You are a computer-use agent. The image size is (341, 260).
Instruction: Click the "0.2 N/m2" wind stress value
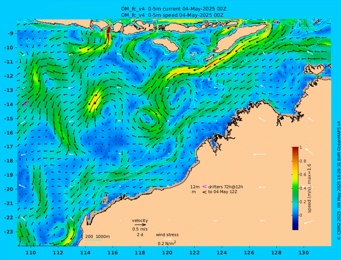(167, 243)
